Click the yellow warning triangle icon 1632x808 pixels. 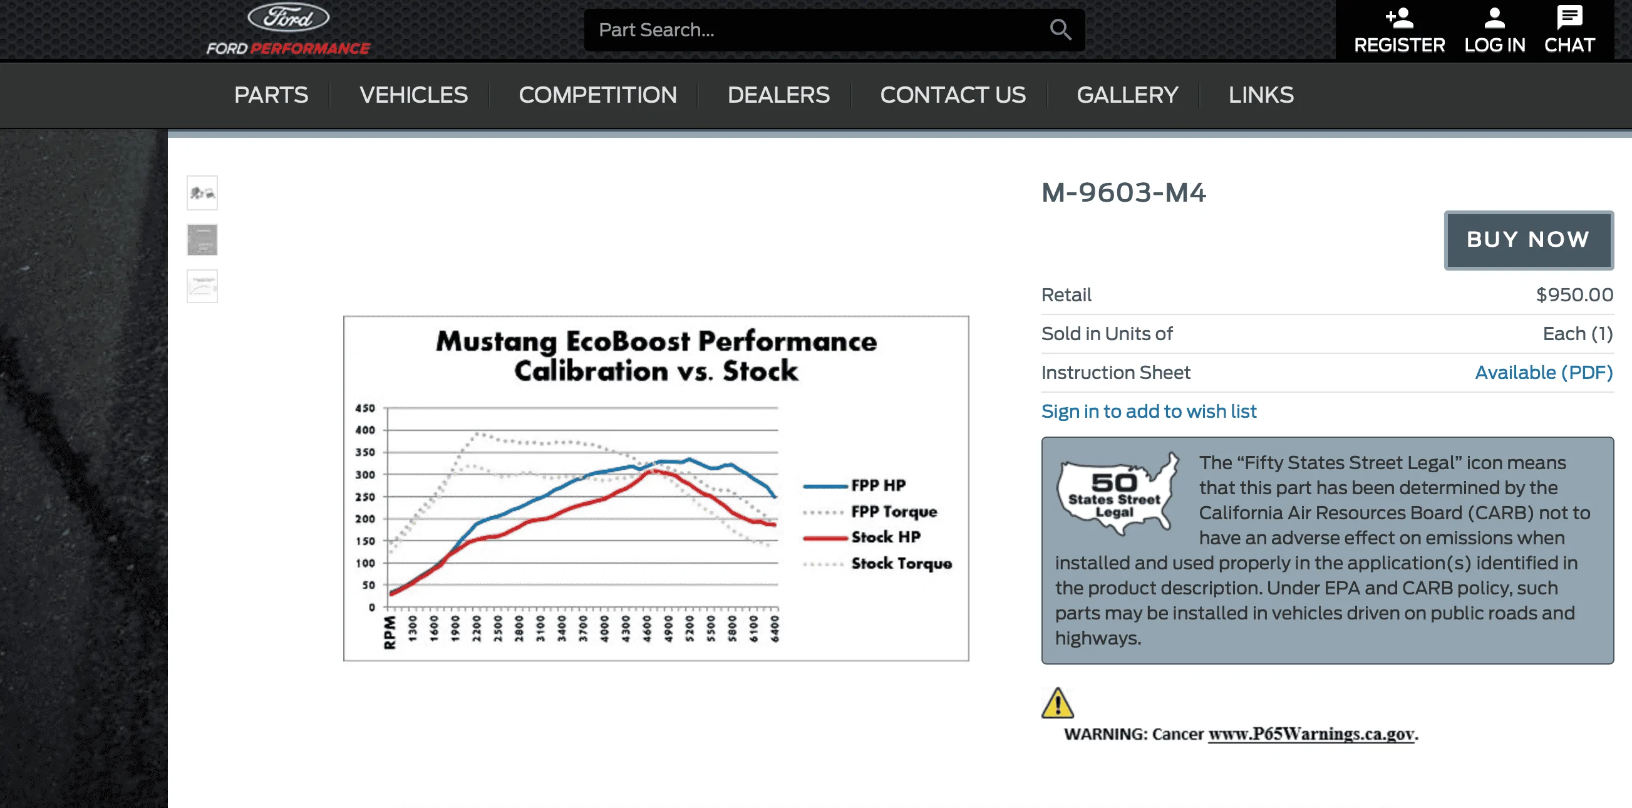1056,703
